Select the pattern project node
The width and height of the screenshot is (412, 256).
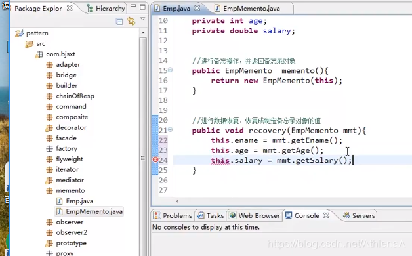(37, 33)
